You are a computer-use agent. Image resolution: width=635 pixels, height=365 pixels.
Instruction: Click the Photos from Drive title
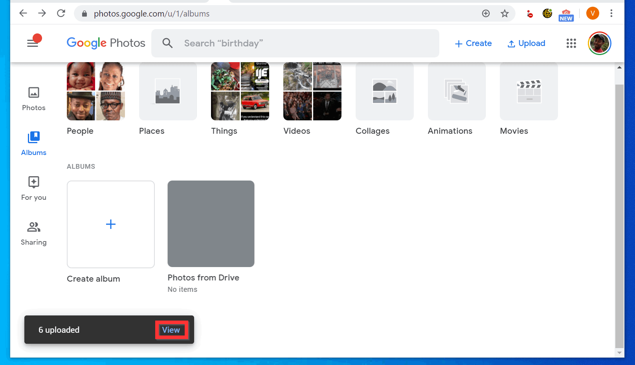(x=204, y=278)
